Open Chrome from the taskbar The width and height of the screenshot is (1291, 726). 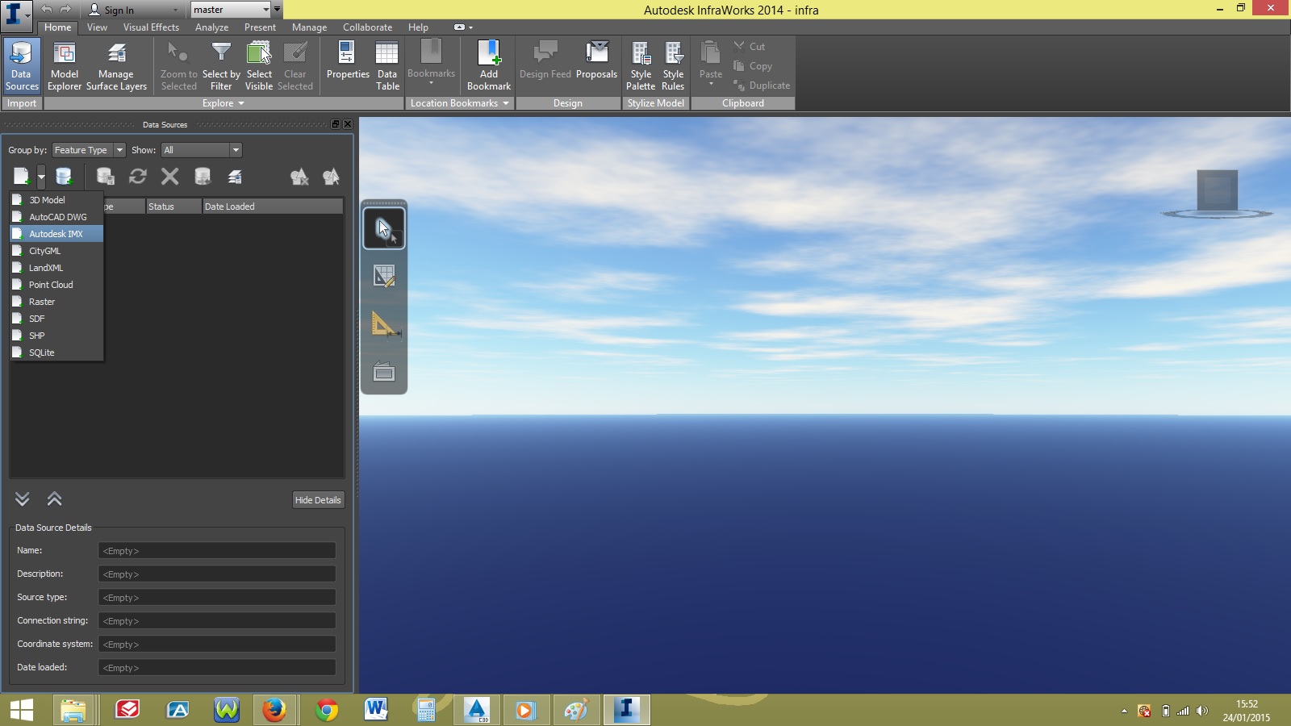pyautogui.click(x=327, y=710)
